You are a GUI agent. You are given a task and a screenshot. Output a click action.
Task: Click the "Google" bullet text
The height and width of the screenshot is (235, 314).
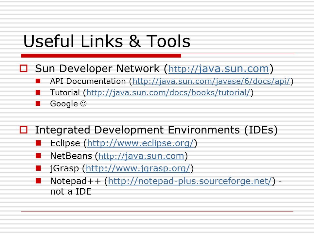click(x=64, y=104)
